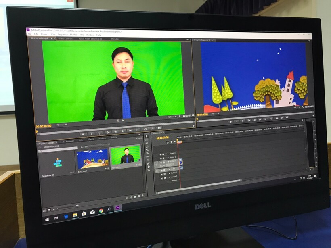Open Source monitor settings wrench
This screenshot has width=331, height=248.
point(180,116)
